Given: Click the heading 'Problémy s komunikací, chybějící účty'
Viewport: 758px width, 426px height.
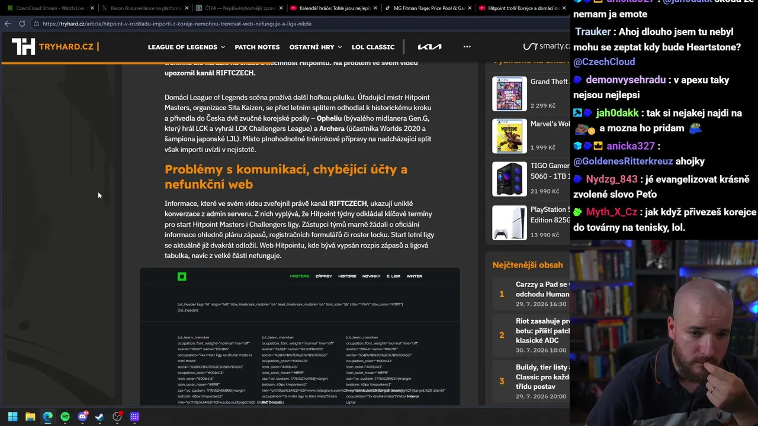Looking at the screenshot, I should (x=286, y=176).
